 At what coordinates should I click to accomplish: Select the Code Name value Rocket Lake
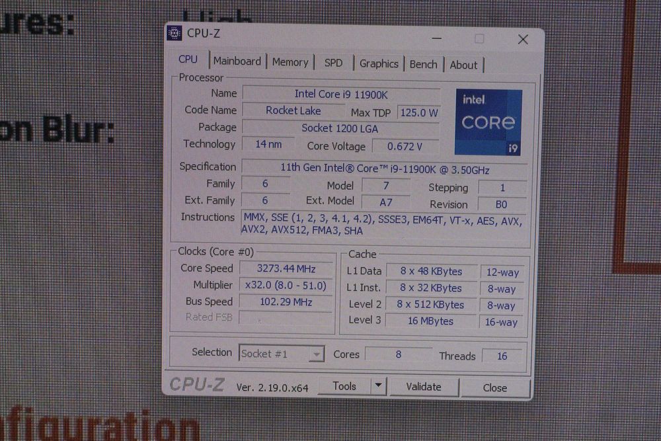[293, 111]
